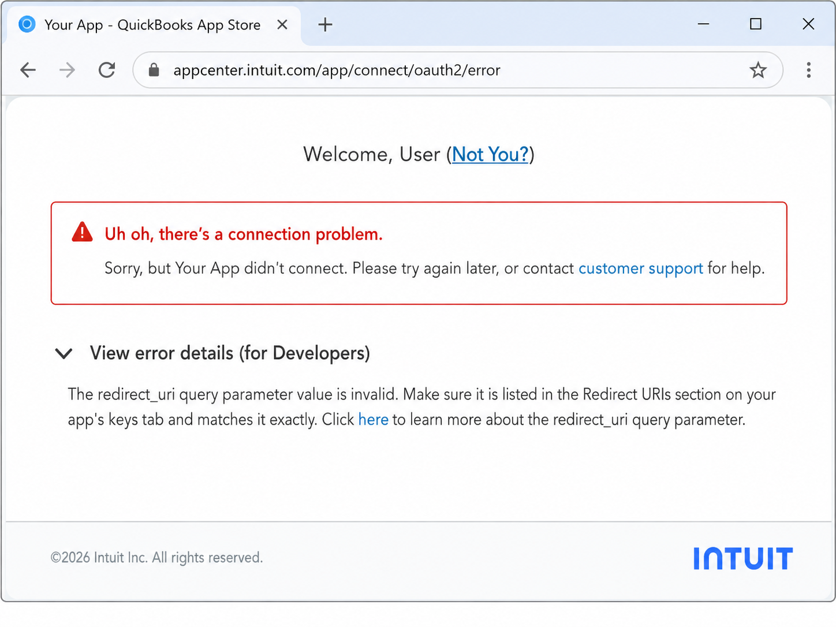The image size is (836, 627).
Task: Click the 'Uh oh, there's a connection problem.' heading
Action: 244,234
